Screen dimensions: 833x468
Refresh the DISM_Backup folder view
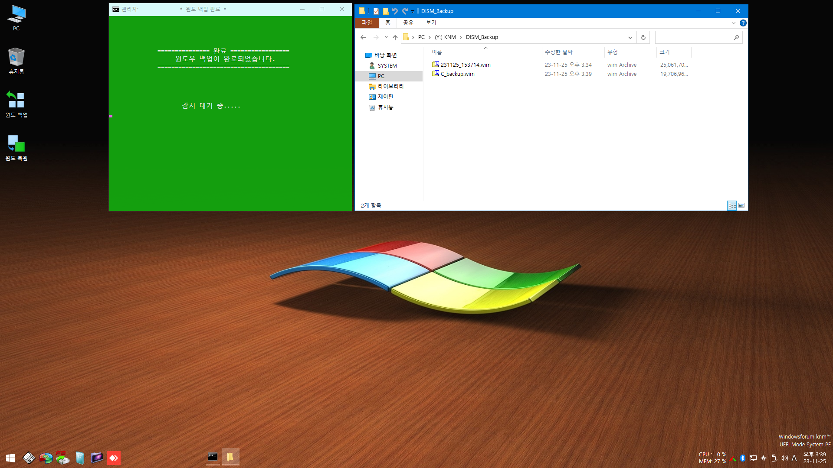[643, 37]
